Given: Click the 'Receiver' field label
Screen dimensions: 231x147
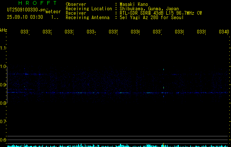Looking at the screenshot, I should 76,13.
